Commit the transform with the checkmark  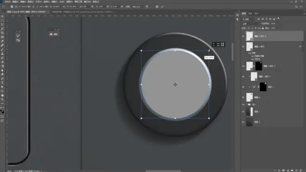click(x=162, y=6)
